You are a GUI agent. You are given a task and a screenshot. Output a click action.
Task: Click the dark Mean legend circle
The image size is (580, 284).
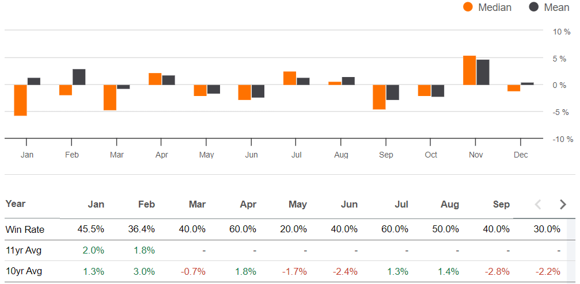534,7
